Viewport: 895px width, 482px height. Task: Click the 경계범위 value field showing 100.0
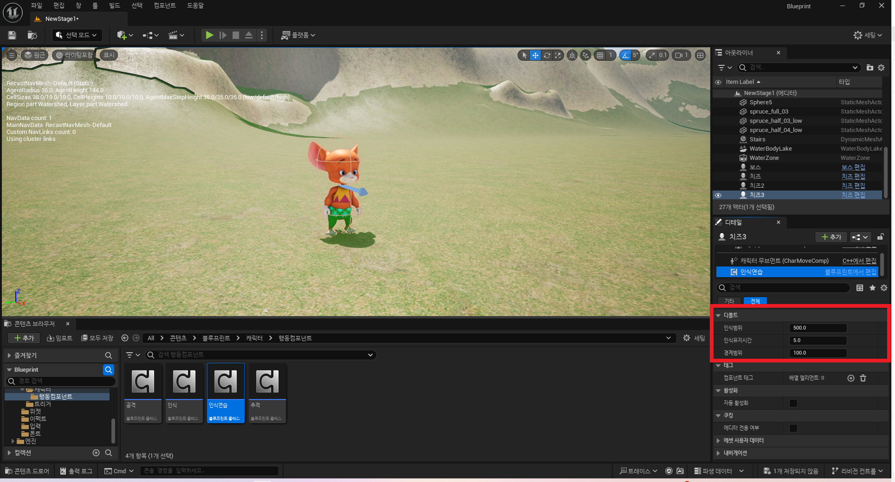(x=818, y=353)
